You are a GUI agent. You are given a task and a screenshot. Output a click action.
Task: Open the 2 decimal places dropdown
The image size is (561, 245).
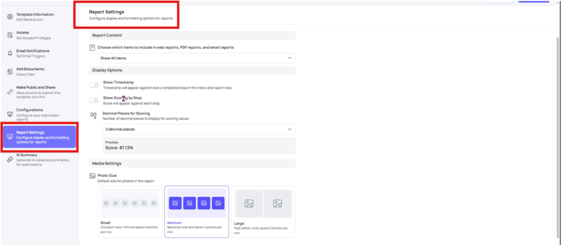pyautogui.click(x=199, y=129)
